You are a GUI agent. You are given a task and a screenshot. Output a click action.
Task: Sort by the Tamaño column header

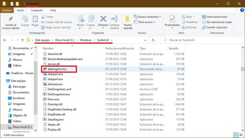[174, 49]
